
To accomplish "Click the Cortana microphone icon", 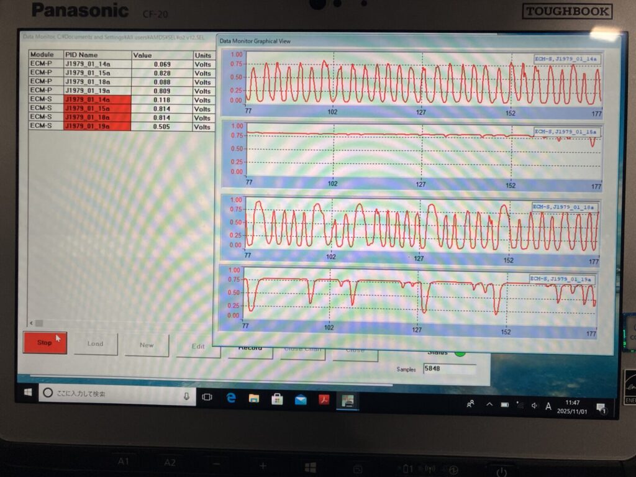I will 186,396.
